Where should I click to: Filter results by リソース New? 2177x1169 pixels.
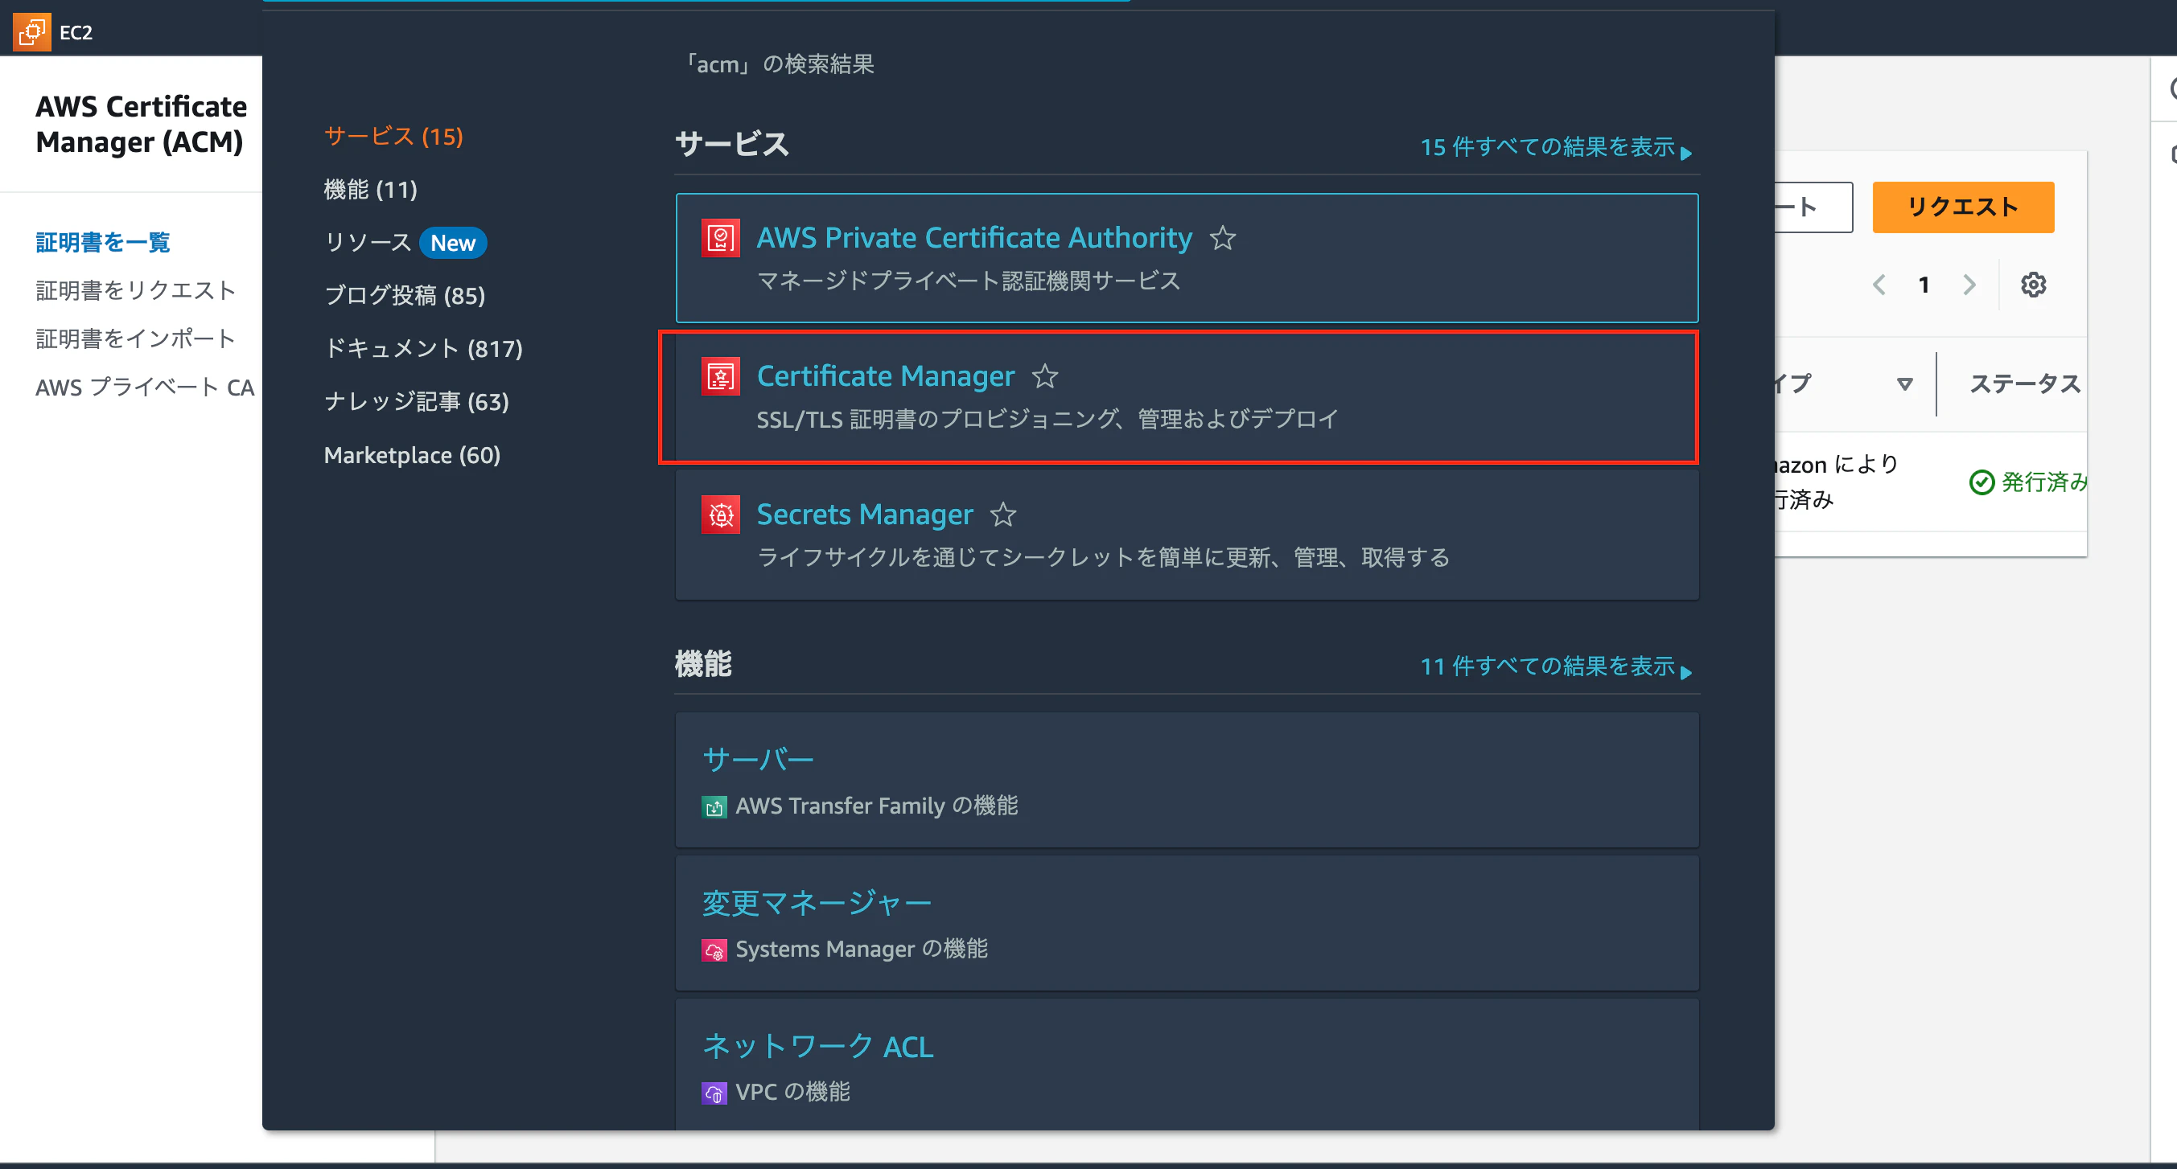(405, 243)
